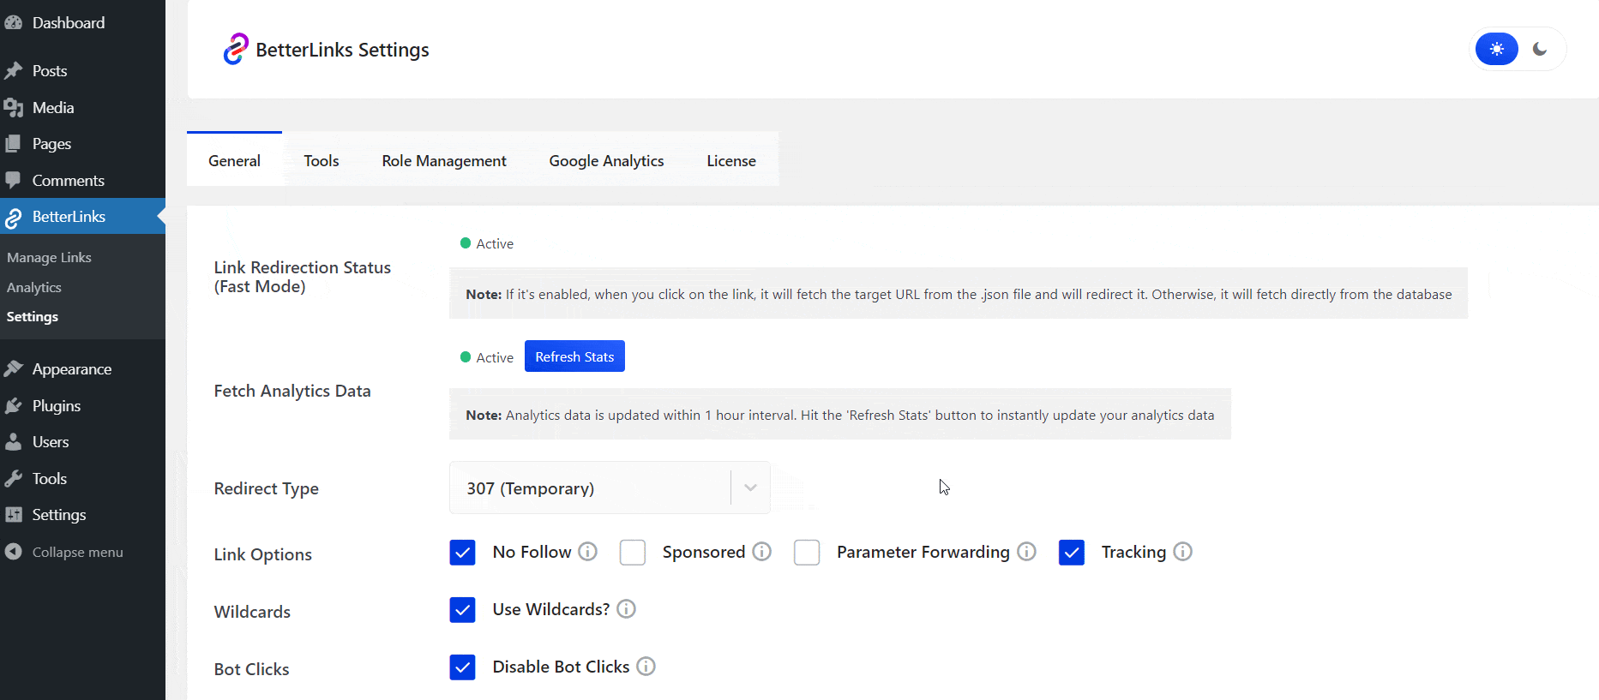The width and height of the screenshot is (1599, 700).
Task: Open the BetterLinks menu item
Action: click(82, 217)
